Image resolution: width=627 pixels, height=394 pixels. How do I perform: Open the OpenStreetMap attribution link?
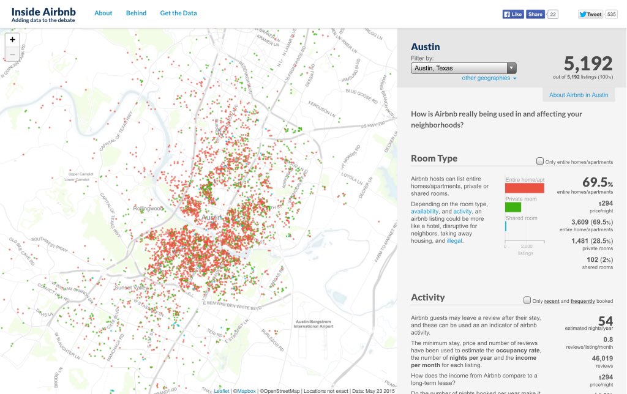(283, 391)
